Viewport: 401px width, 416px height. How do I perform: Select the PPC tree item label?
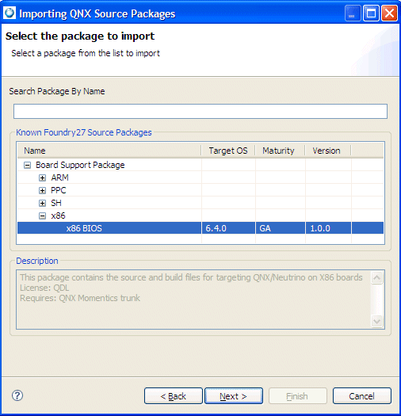[59, 190]
